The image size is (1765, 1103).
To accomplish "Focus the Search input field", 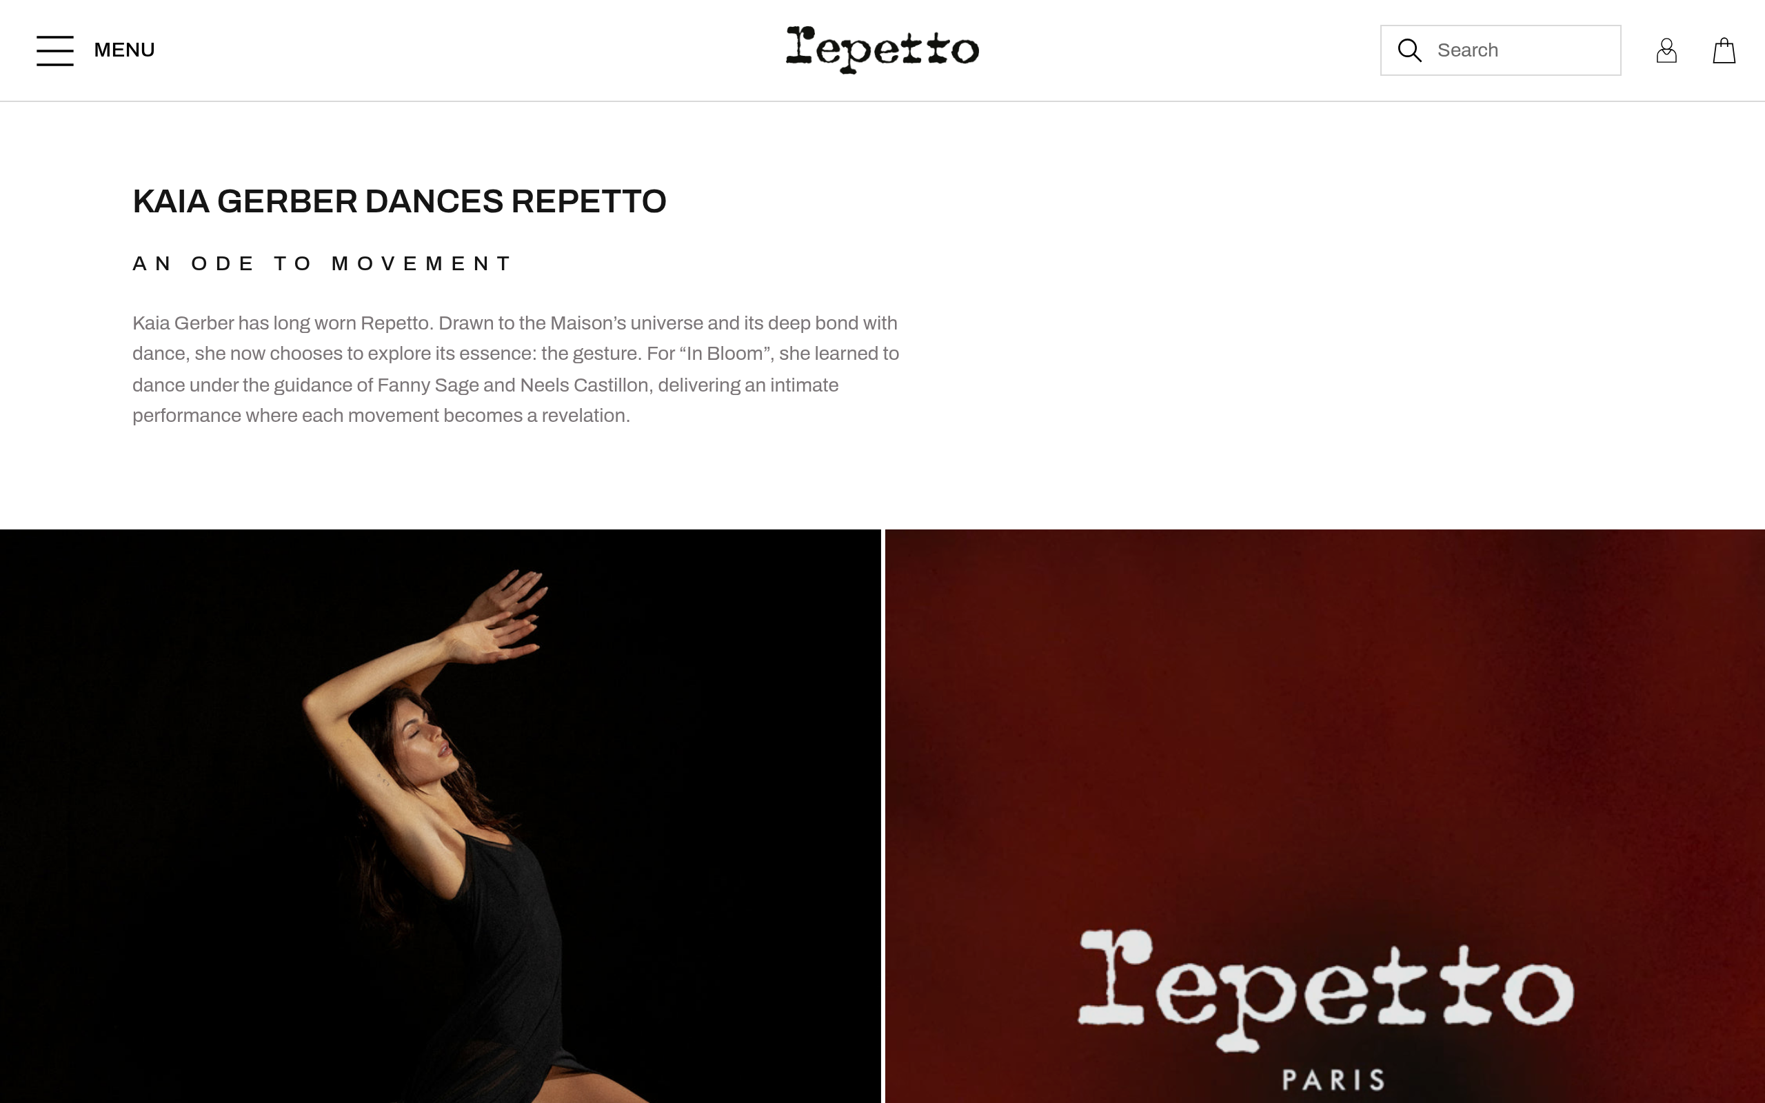I will click(1500, 50).
